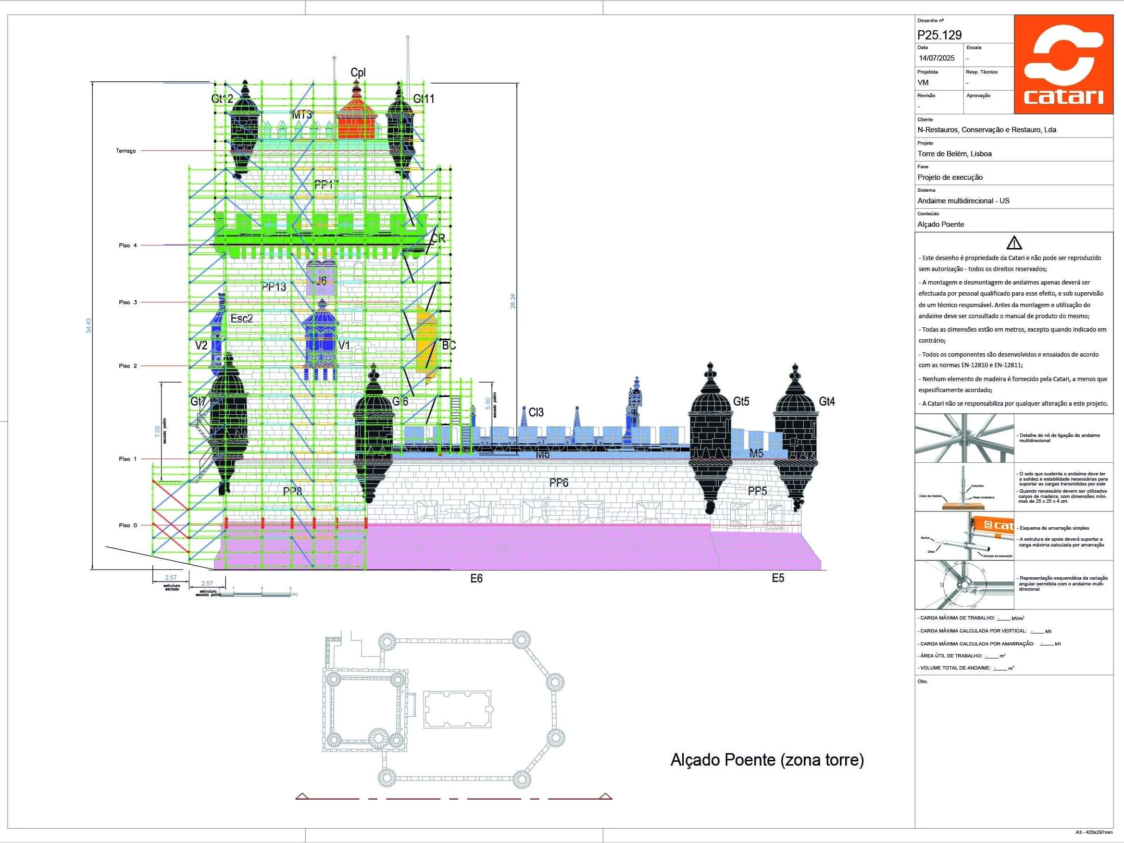The height and width of the screenshot is (843, 1124).
Task: Click the CARGA MÁXIMA DE TRABALHO blank field
Action: 1003,619
